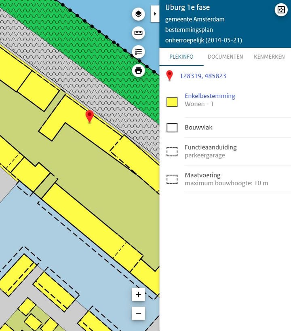
Task: Activate the ruler measure tool
Action: pos(139,33)
